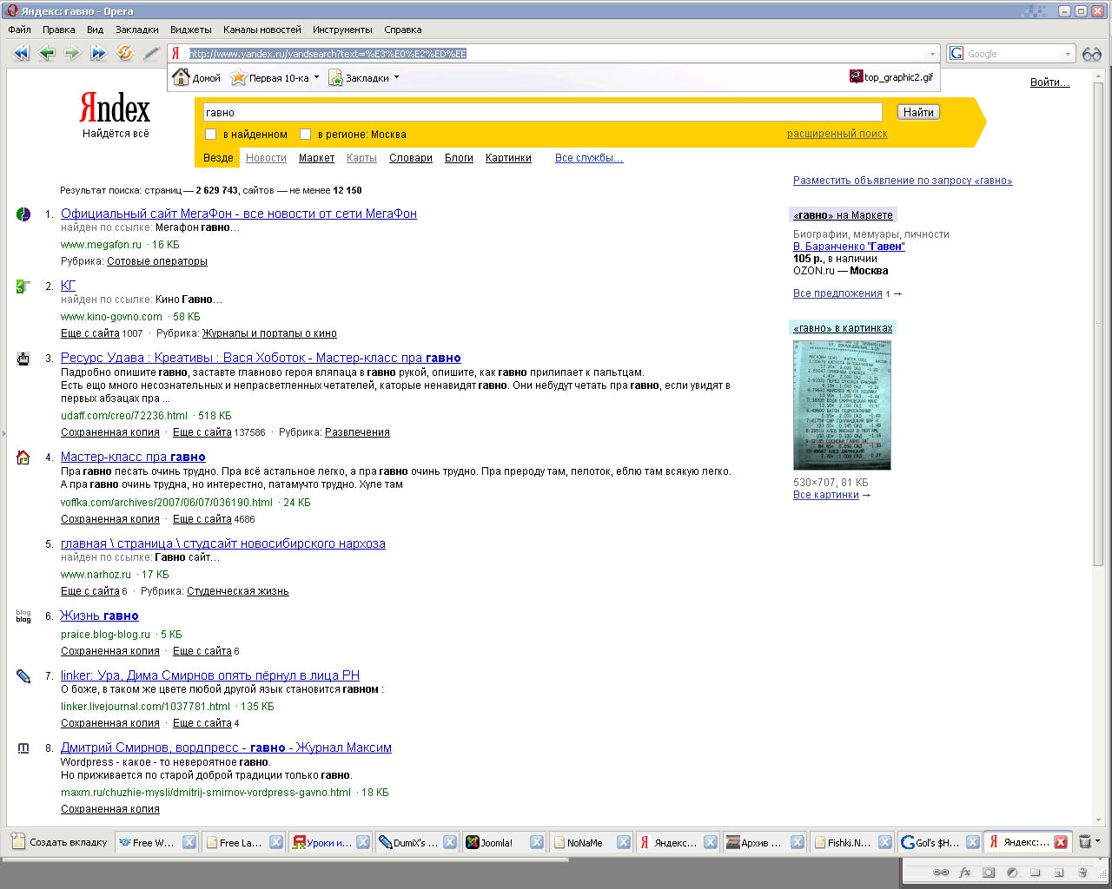Screen dimensions: 1112x889
Task: Open the Справка menu
Action: click(x=402, y=30)
